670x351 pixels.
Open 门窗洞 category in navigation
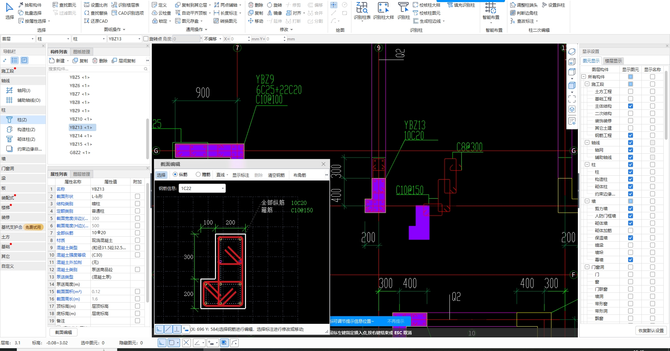coord(23,168)
